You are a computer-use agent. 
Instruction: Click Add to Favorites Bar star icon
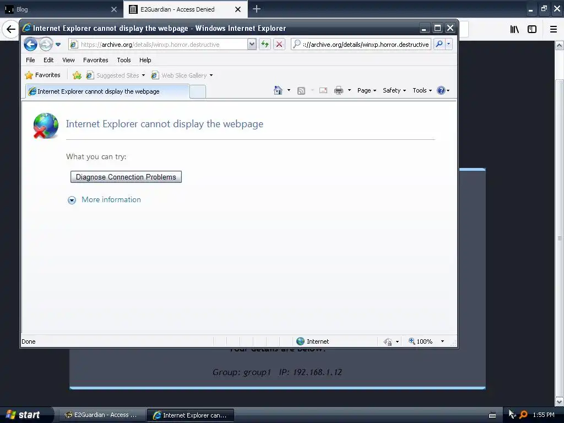point(77,75)
